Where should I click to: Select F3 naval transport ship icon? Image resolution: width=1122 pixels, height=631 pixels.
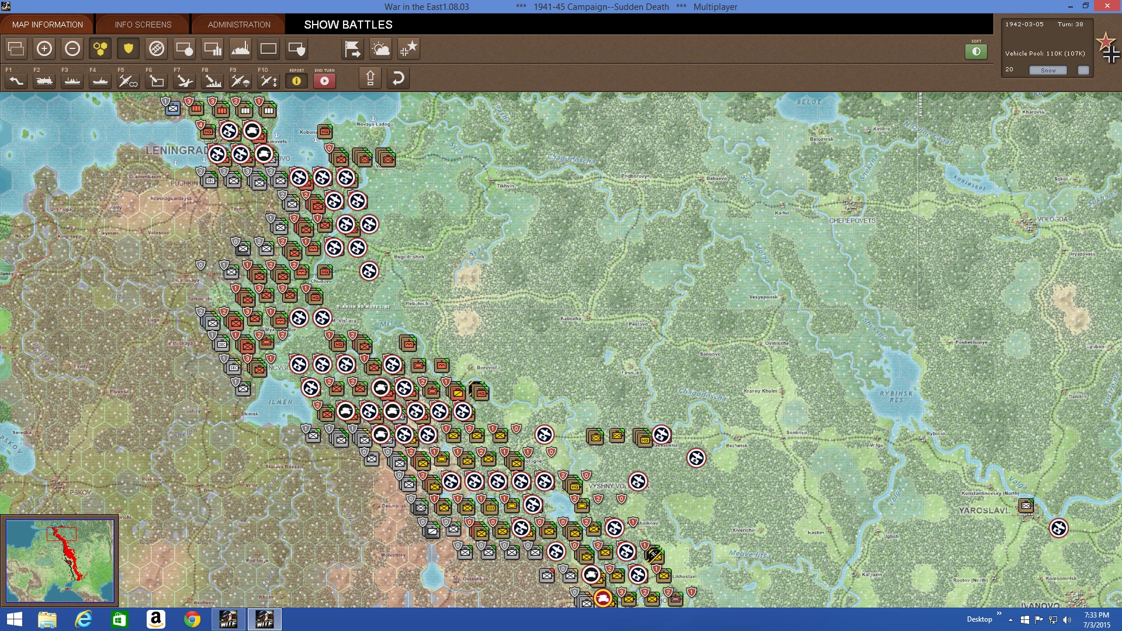click(72, 81)
